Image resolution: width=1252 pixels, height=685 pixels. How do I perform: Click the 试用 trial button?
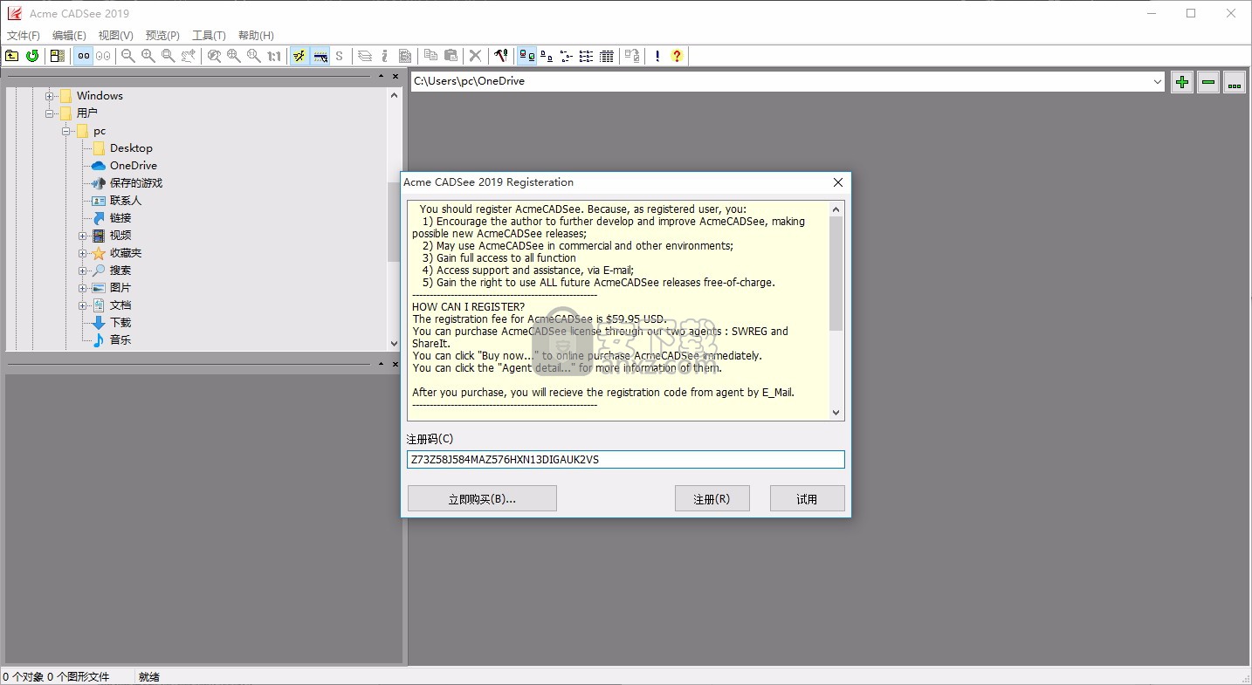[x=807, y=499]
